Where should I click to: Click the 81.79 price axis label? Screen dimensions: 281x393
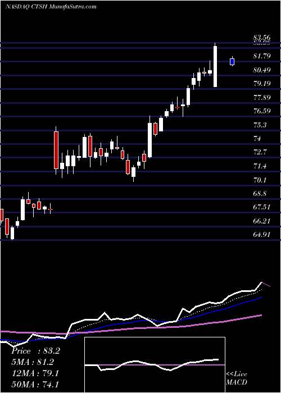[x=262, y=56]
